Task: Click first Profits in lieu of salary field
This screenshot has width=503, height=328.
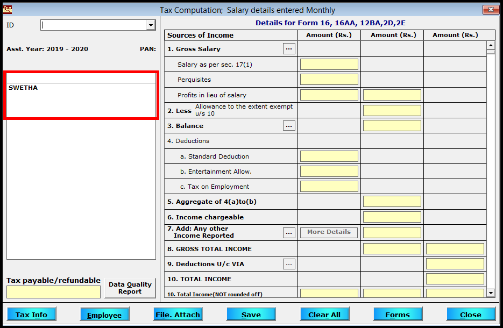Action: [x=329, y=95]
